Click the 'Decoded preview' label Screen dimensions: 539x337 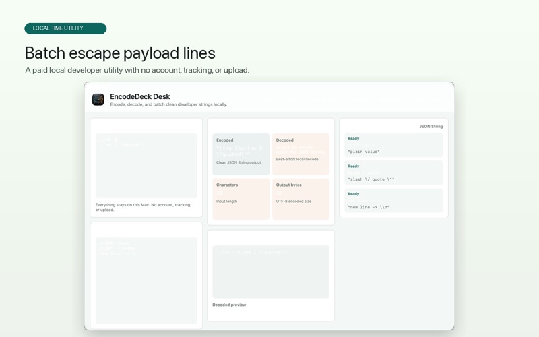pyautogui.click(x=229, y=305)
